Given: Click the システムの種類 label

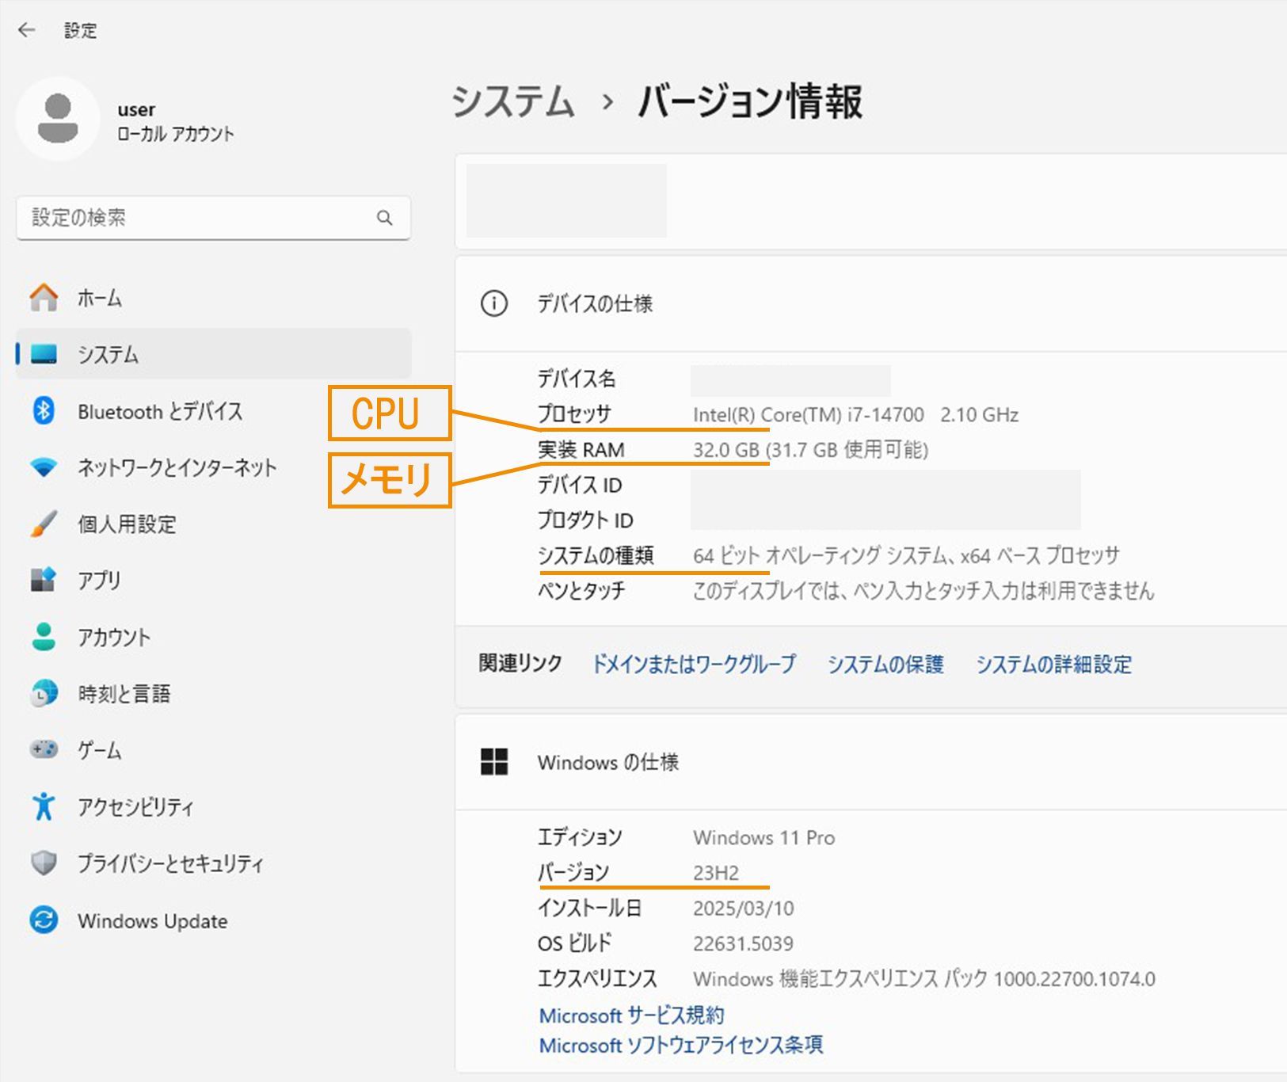Looking at the screenshot, I should pyautogui.click(x=596, y=555).
